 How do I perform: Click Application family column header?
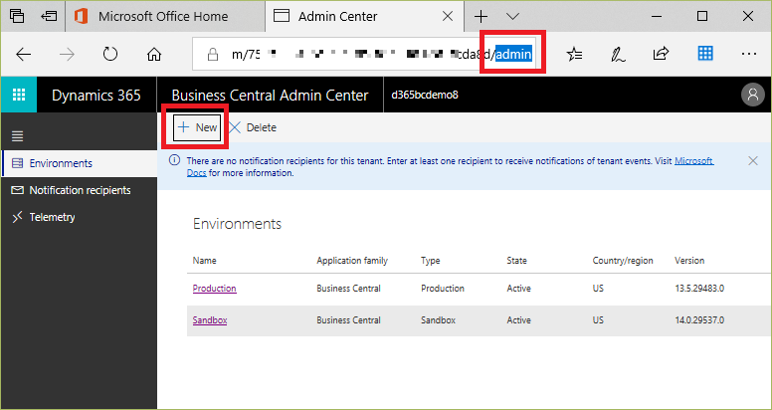point(352,260)
